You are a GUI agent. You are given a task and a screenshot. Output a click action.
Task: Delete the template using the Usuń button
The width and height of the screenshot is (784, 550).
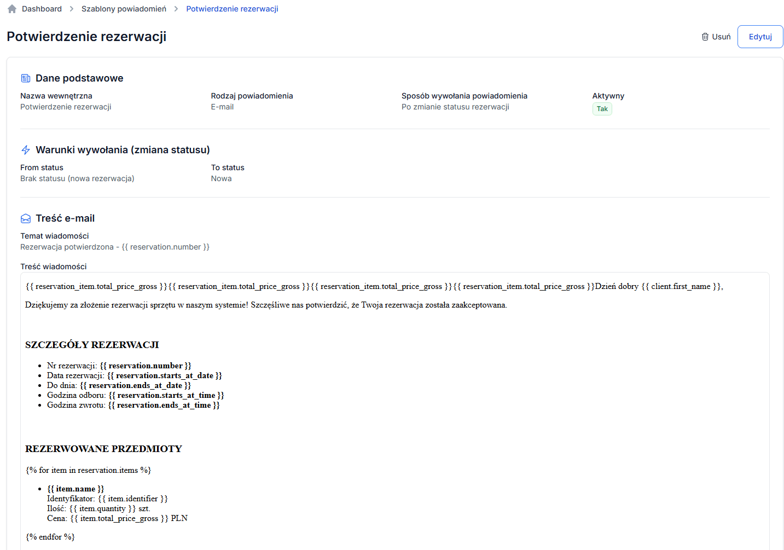716,37
